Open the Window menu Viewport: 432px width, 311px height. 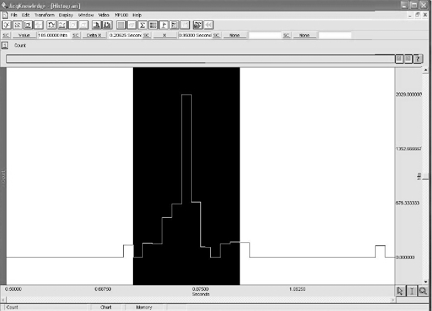(86, 15)
